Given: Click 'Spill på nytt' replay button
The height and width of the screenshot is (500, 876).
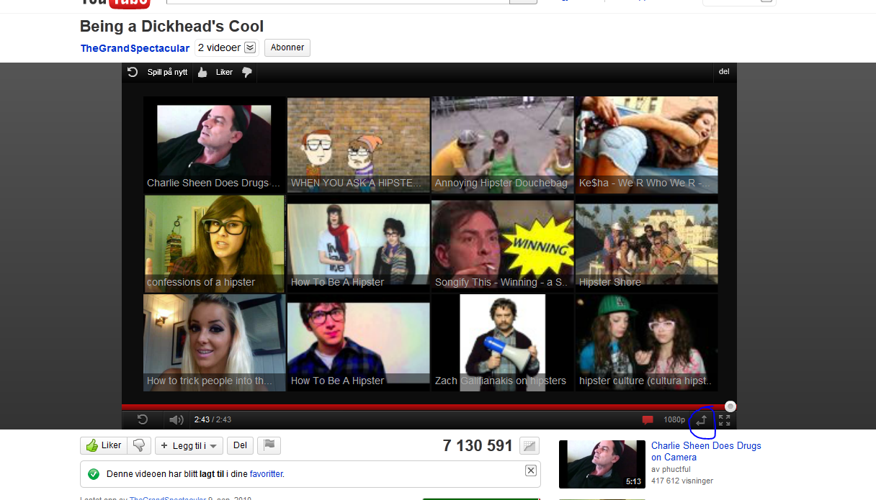Looking at the screenshot, I should pos(158,72).
